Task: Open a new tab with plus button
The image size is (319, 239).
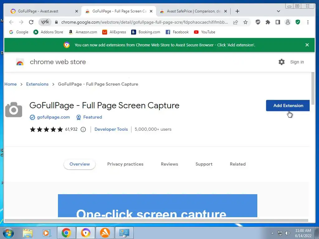Action: (x=237, y=11)
